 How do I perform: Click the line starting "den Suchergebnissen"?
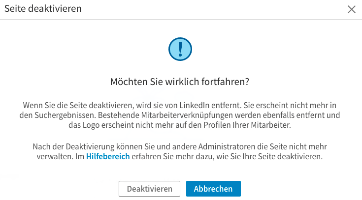tap(180, 115)
